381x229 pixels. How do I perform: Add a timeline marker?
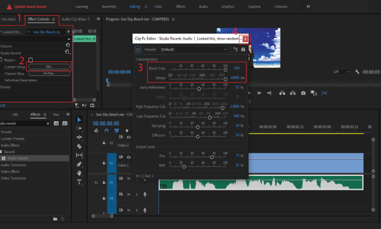[x=127, y=131]
